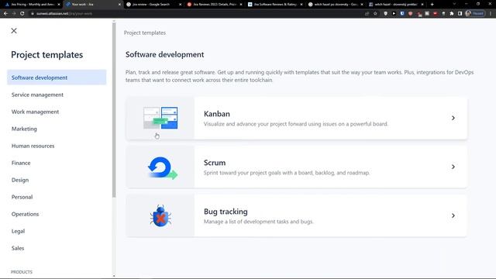This screenshot has width=496, height=279.
Task: Select Finance category
Action: tap(21, 163)
